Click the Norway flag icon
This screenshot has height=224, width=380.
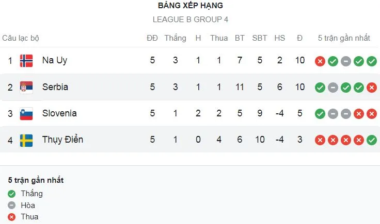(26, 61)
